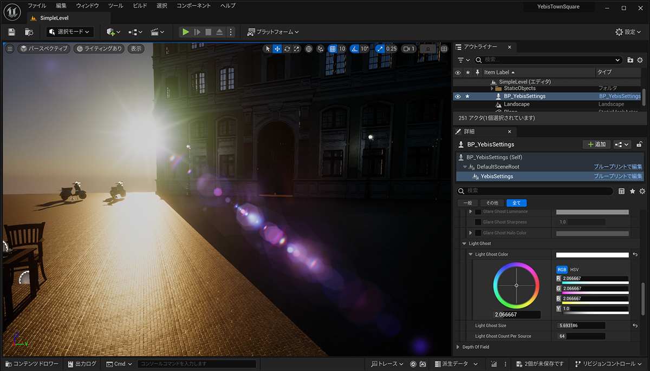Select the viewport selection arrow tool
The width and height of the screenshot is (650, 371).
[x=268, y=49]
